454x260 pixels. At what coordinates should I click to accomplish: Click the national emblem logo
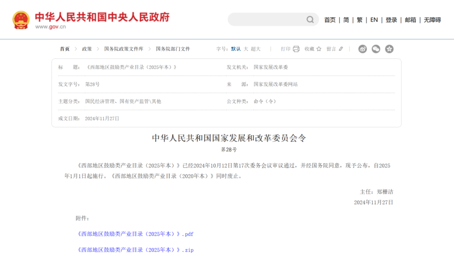[x=21, y=20]
